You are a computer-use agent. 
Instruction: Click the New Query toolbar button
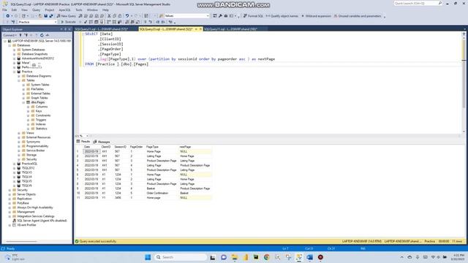pyautogui.click(x=67, y=16)
